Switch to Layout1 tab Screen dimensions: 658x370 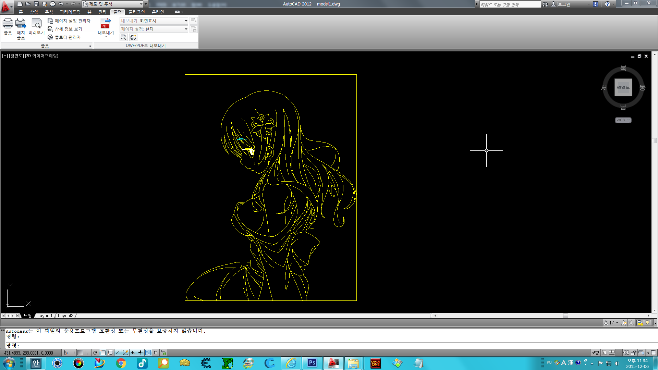[x=45, y=316]
